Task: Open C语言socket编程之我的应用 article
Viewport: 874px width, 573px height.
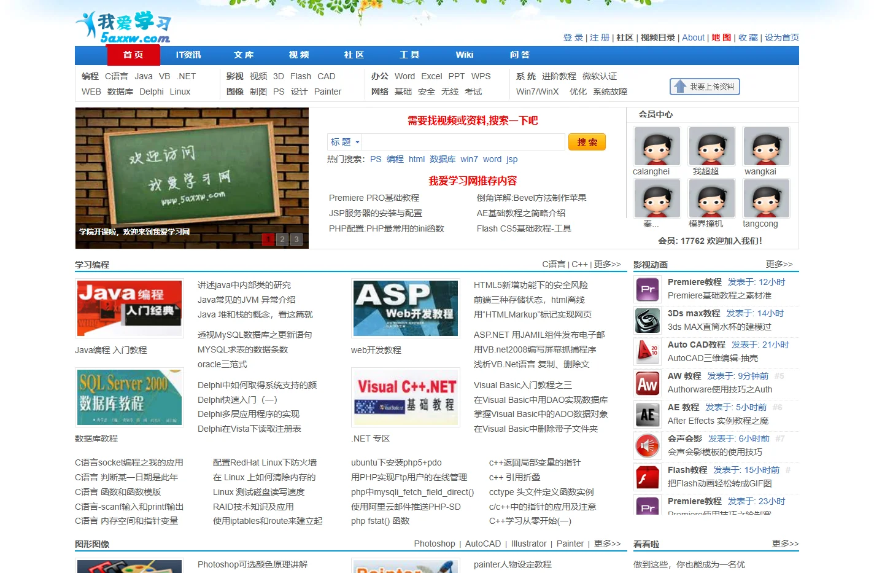Action: tap(129, 462)
